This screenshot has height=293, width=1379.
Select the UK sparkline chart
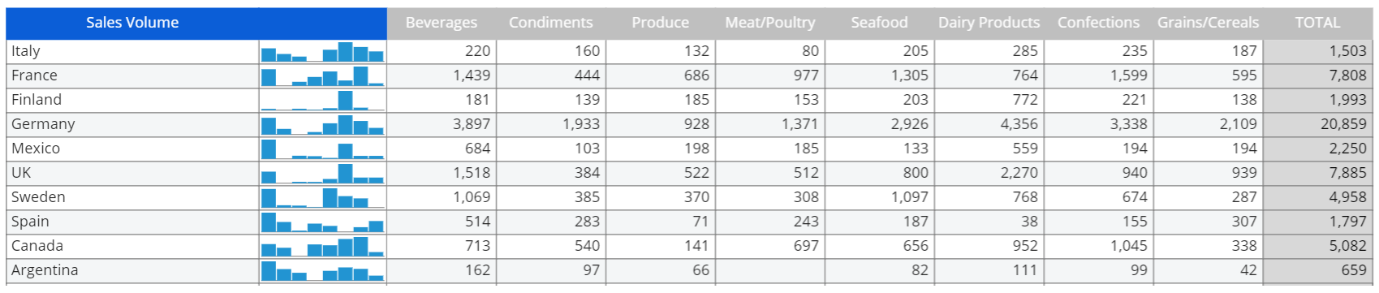322,174
